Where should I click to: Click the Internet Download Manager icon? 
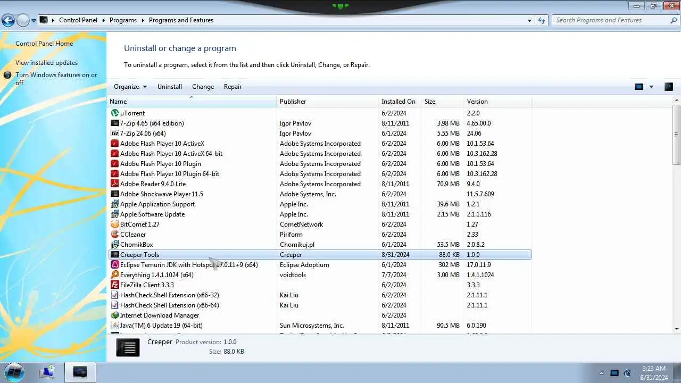tap(115, 315)
